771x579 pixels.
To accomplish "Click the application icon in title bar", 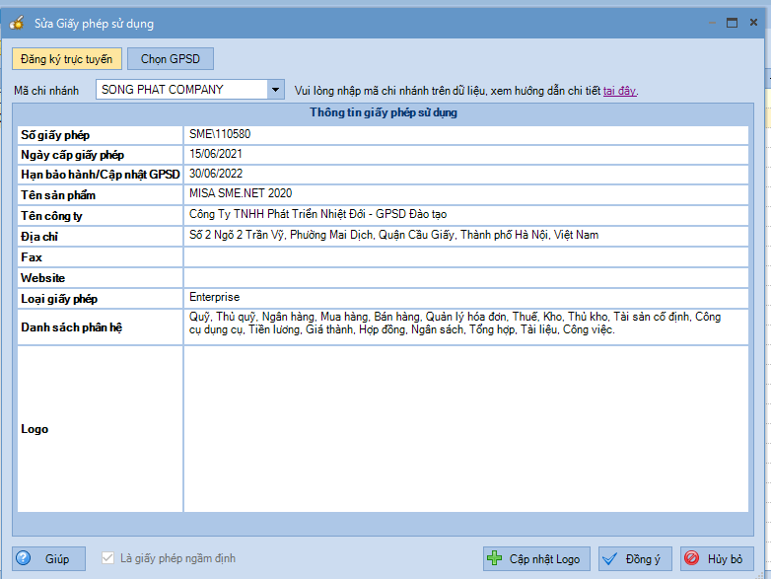I will [x=17, y=23].
